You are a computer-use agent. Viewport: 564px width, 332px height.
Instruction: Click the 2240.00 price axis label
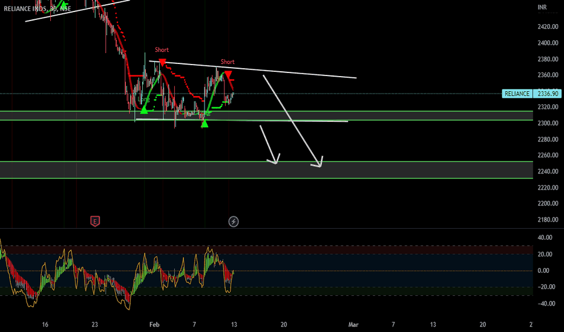pos(548,171)
